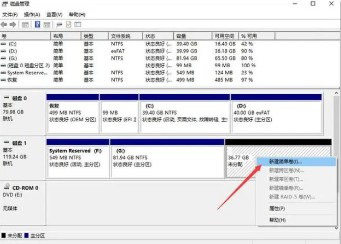Select the (G:) volume row in list
Viewport: 341px width, 244px height.
point(131,58)
